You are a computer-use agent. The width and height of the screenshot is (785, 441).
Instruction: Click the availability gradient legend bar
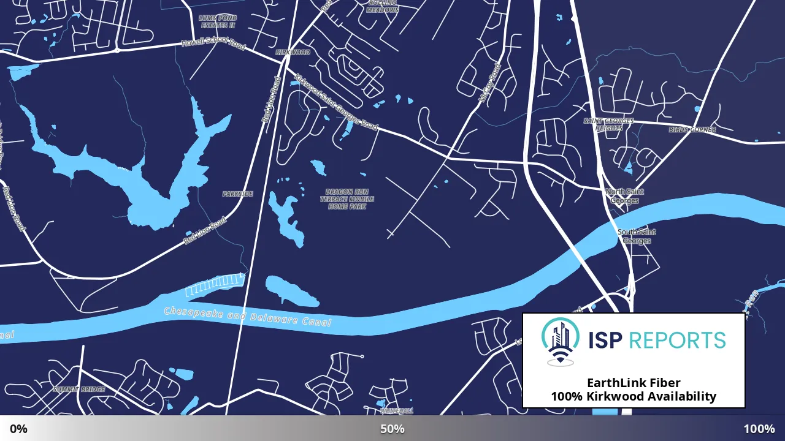pyautogui.click(x=392, y=428)
